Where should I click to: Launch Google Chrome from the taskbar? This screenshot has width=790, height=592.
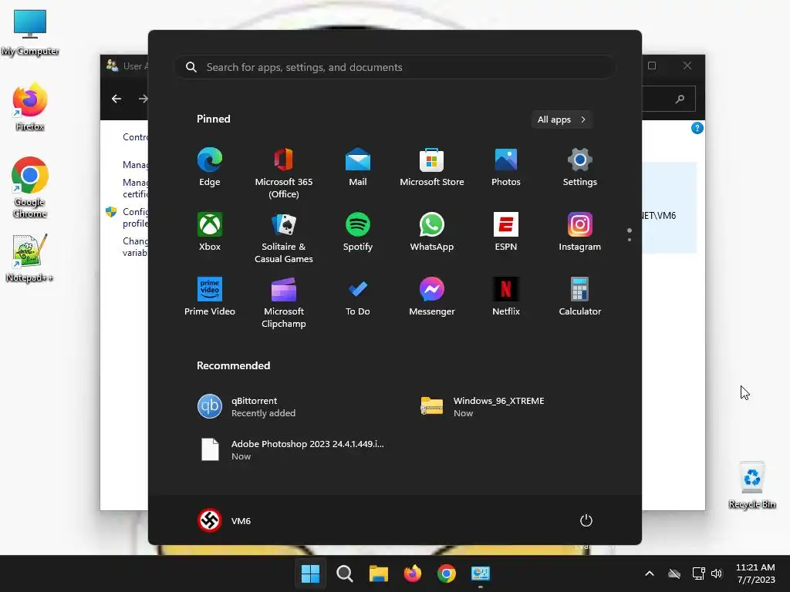[x=447, y=573]
